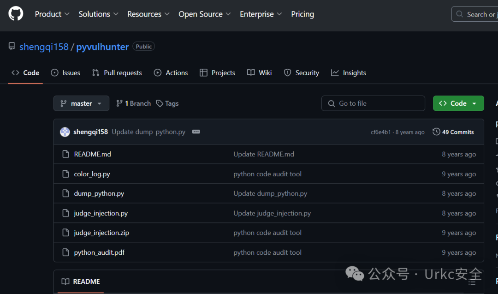Click file icon next to dump_python.py

point(65,193)
